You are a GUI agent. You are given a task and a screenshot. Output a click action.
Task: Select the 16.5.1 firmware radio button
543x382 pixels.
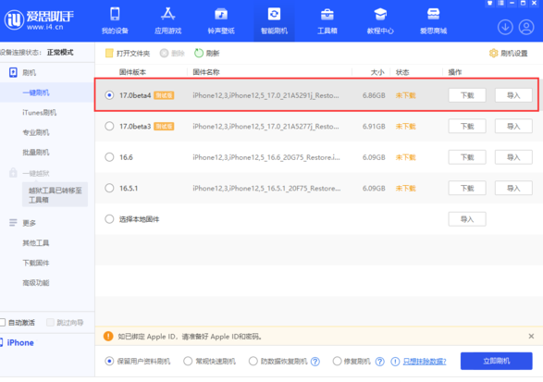[x=109, y=188]
